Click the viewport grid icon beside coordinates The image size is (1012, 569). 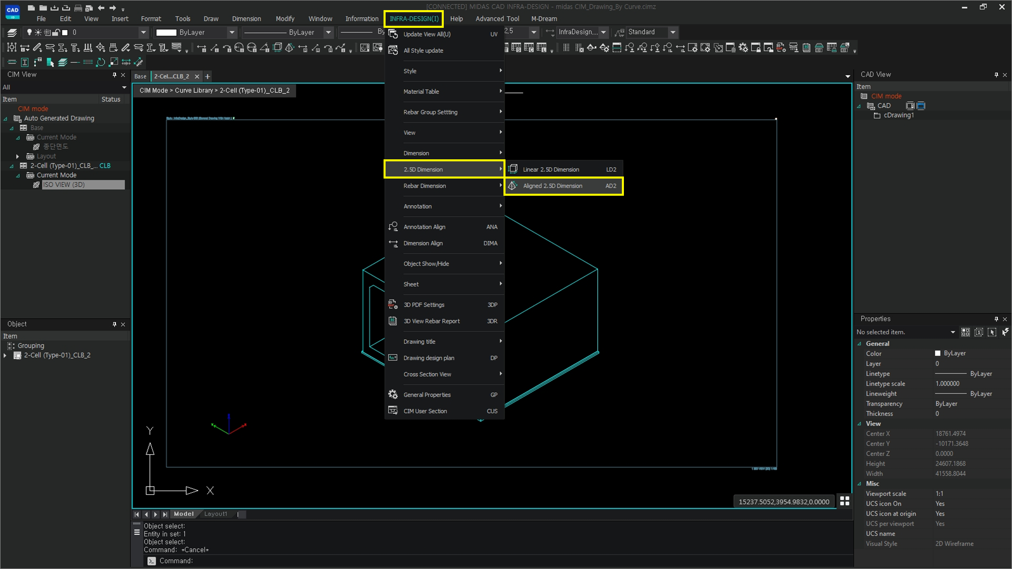click(845, 501)
